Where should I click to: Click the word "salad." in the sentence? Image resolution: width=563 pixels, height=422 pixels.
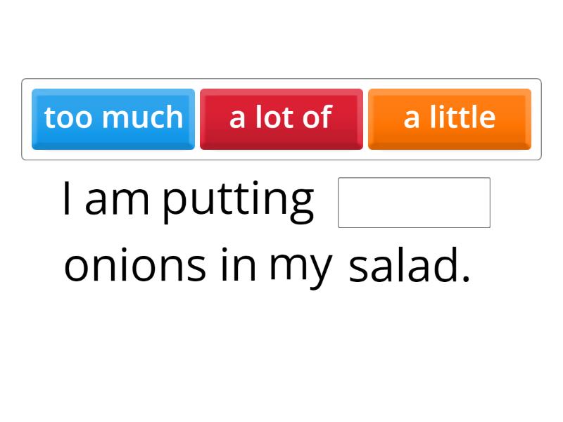[x=409, y=266]
